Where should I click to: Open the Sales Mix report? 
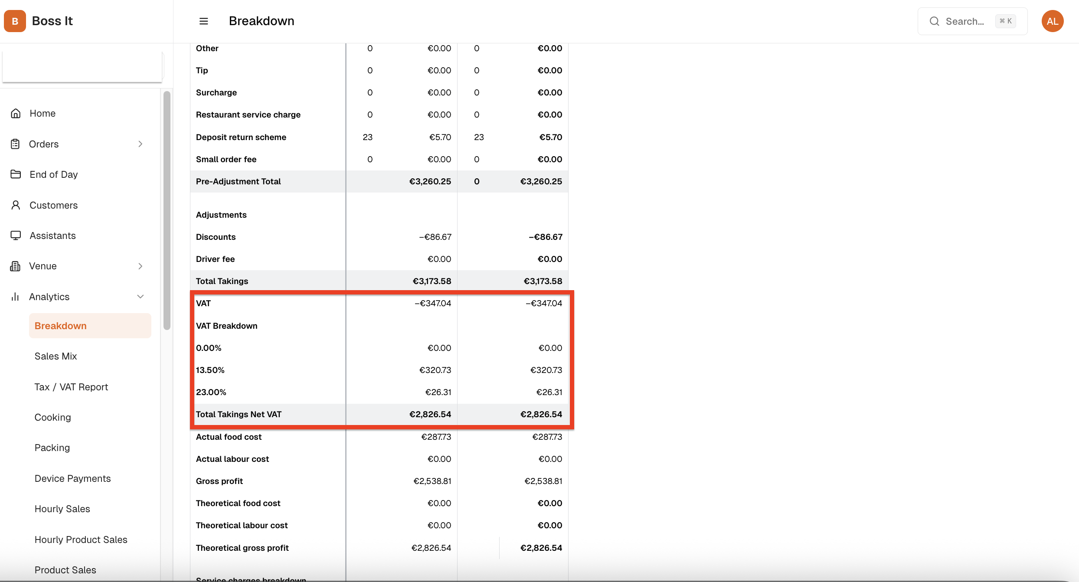tap(56, 356)
